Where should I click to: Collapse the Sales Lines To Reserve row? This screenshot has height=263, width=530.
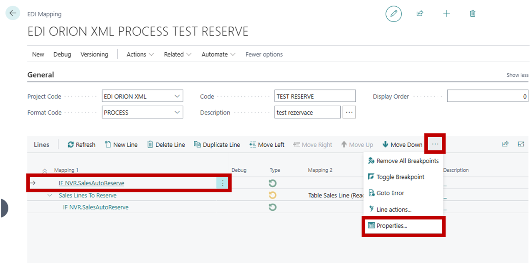[x=49, y=195]
